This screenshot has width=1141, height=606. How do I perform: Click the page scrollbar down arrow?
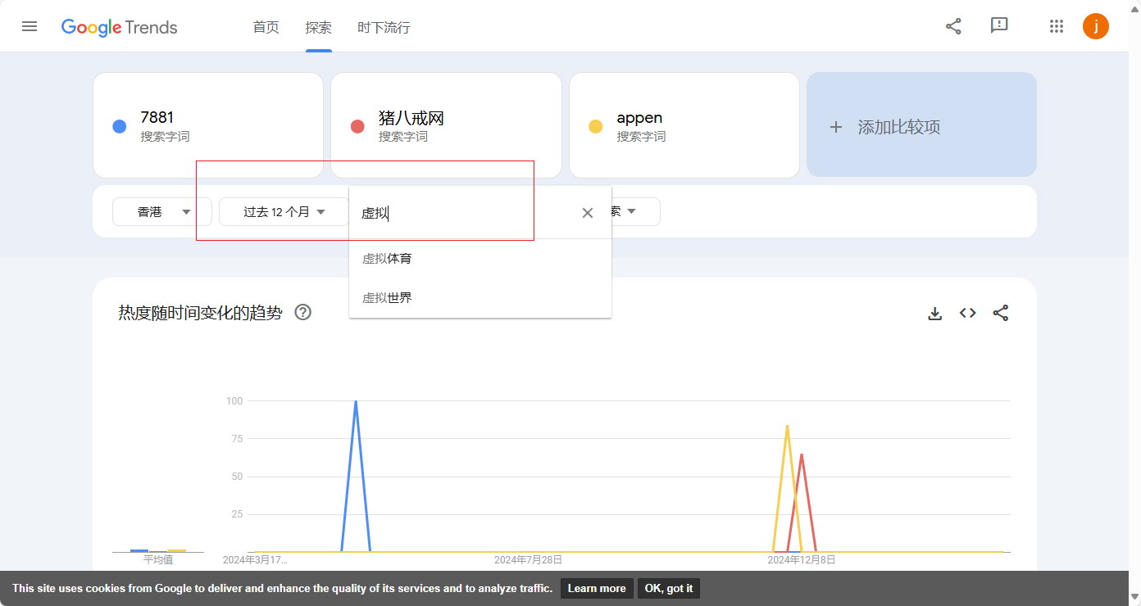pyautogui.click(x=1134, y=599)
